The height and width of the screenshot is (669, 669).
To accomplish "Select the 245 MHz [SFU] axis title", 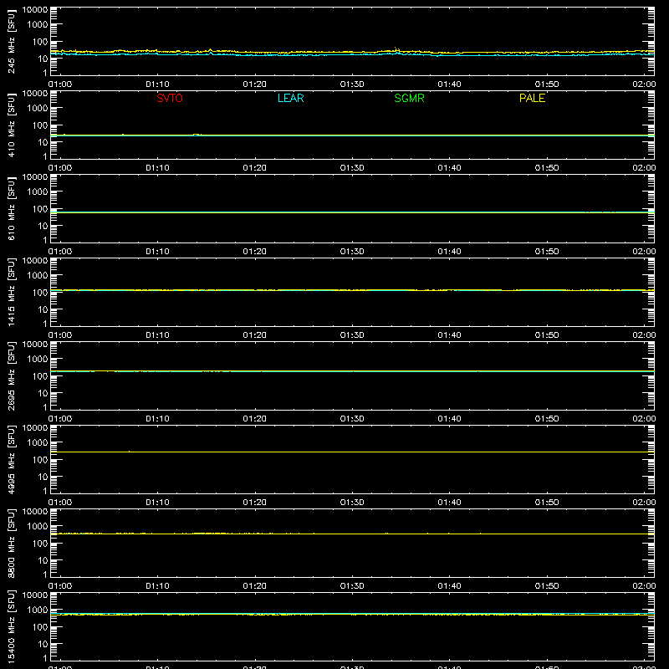I will pos(11,41).
